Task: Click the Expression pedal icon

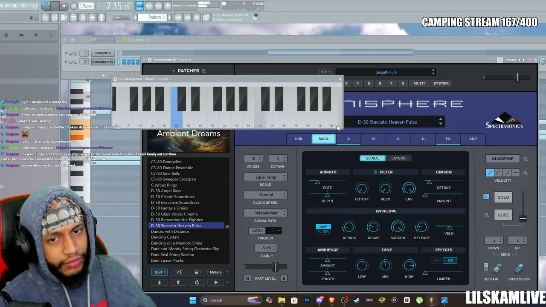Action: (518, 269)
